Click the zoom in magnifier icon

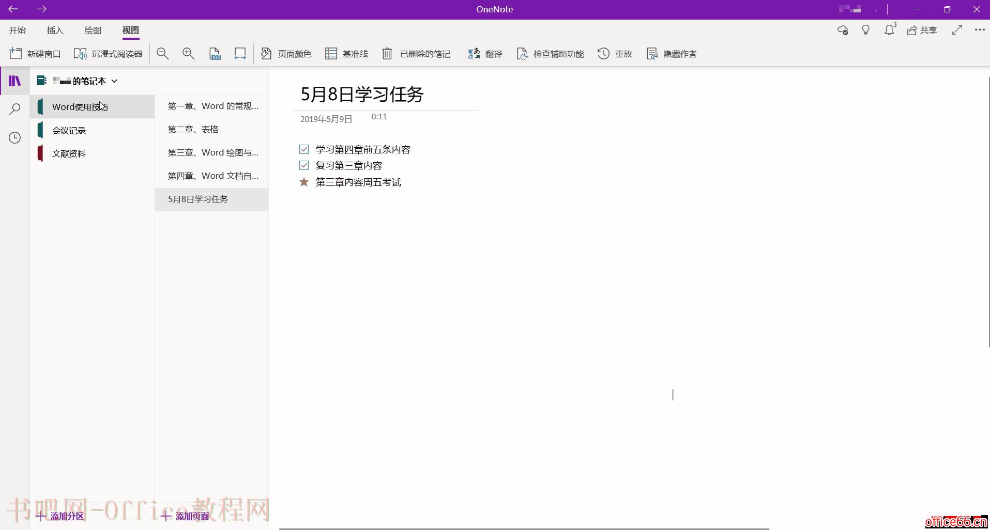click(188, 54)
